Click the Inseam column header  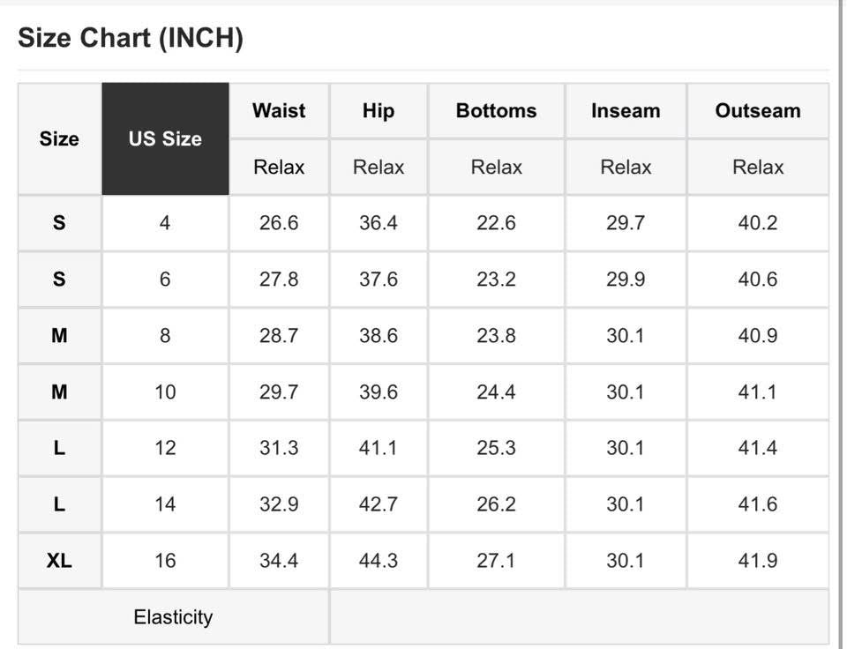point(626,110)
